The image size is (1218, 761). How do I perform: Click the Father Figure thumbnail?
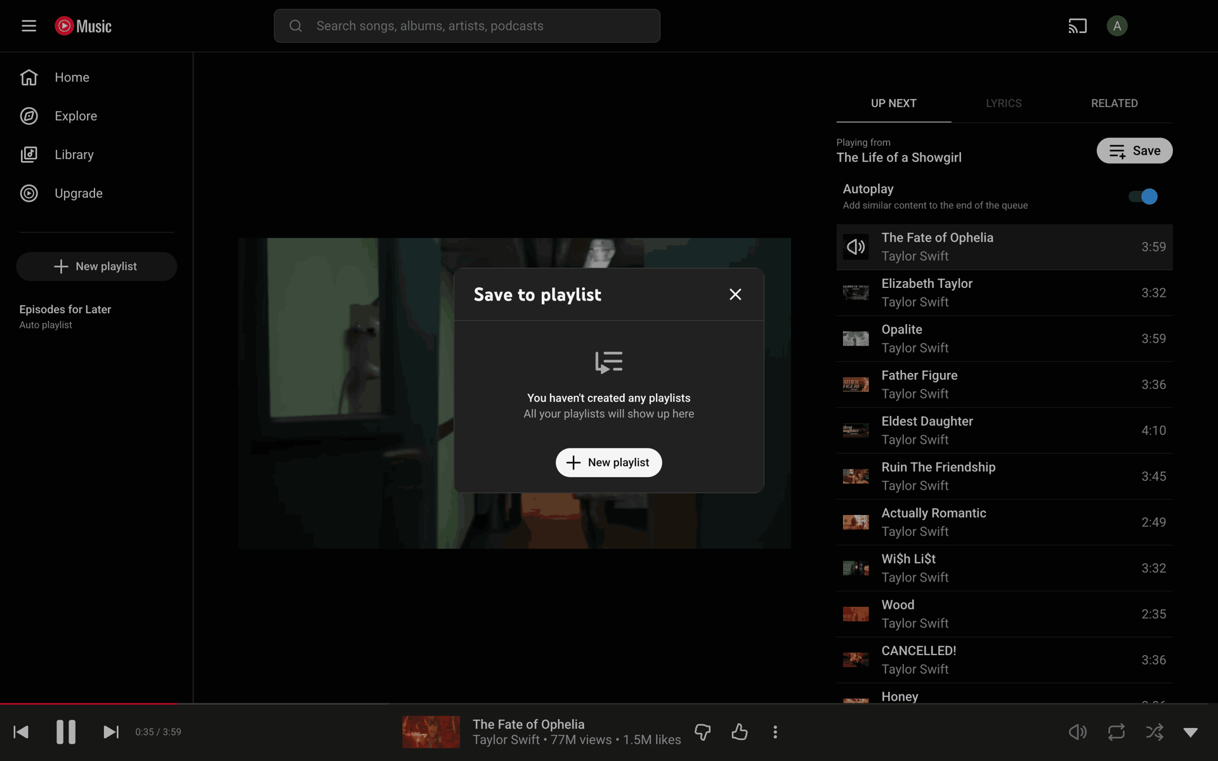coord(856,385)
